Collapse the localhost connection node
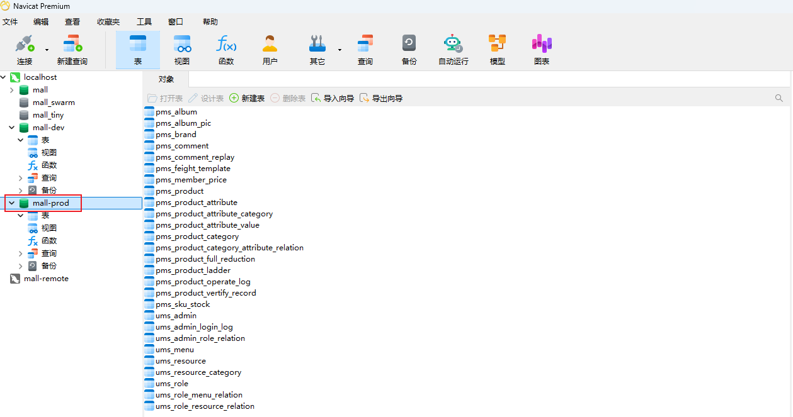793x417 pixels. click(x=3, y=77)
